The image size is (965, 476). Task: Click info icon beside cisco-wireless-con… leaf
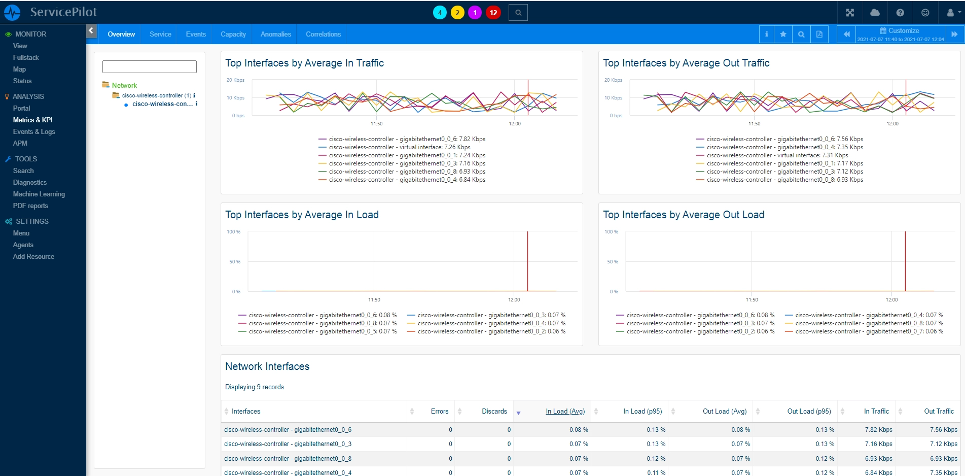[x=196, y=104]
